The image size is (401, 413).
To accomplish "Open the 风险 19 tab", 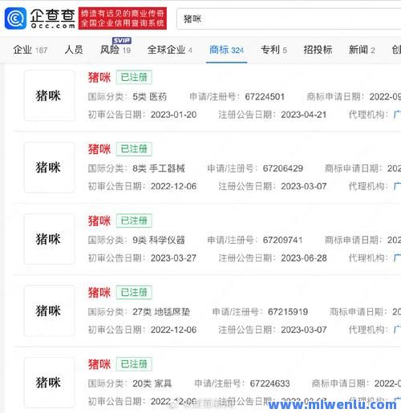I will [x=115, y=50].
